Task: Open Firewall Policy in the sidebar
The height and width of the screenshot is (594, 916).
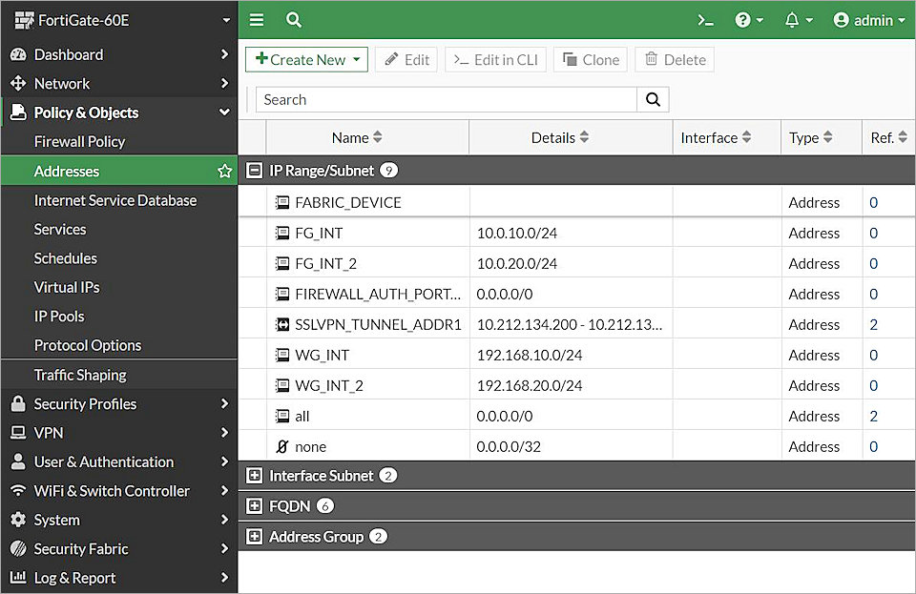Action: coord(79,141)
